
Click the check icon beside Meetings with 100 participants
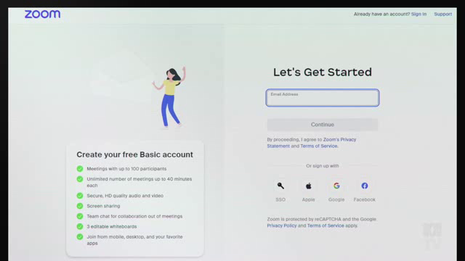click(80, 169)
